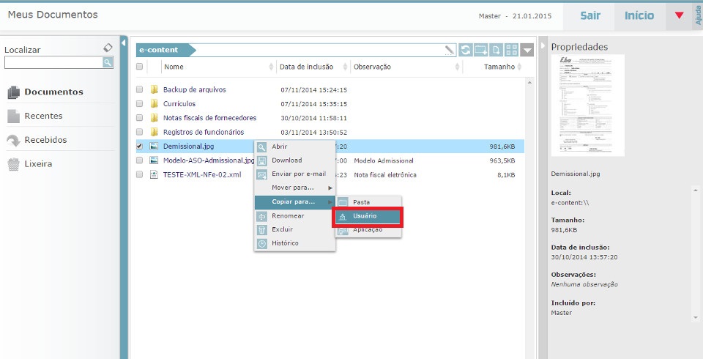Viewport: 703px width, 359px height.
Task: Click the new folder icon
Action: [x=481, y=50]
